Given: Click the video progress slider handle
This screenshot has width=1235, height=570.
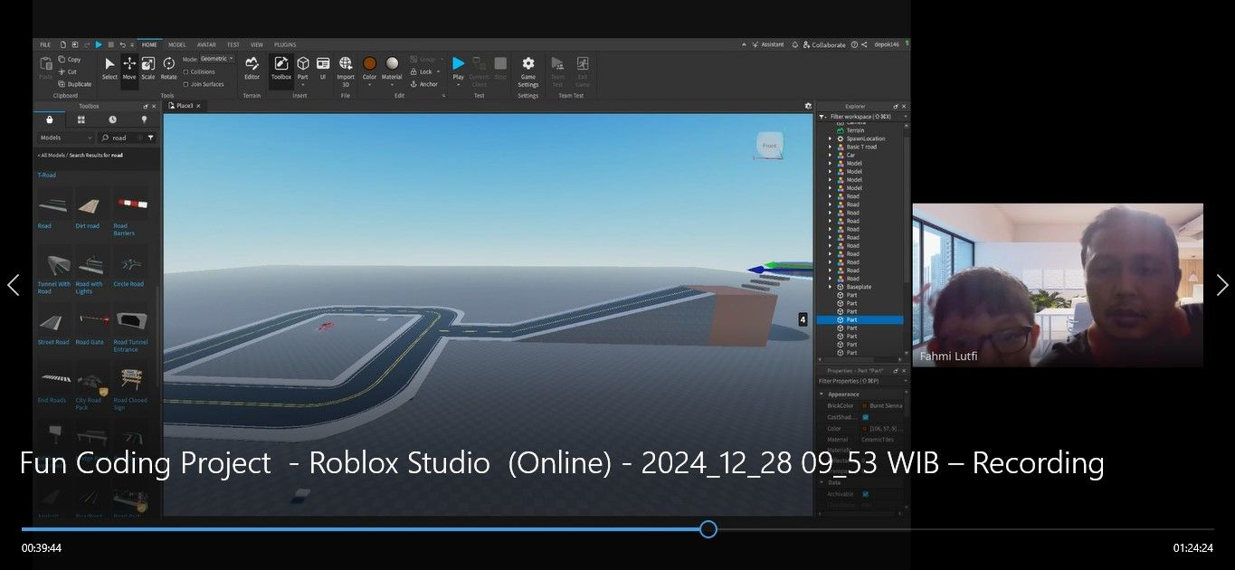Looking at the screenshot, I should (708, 529).
